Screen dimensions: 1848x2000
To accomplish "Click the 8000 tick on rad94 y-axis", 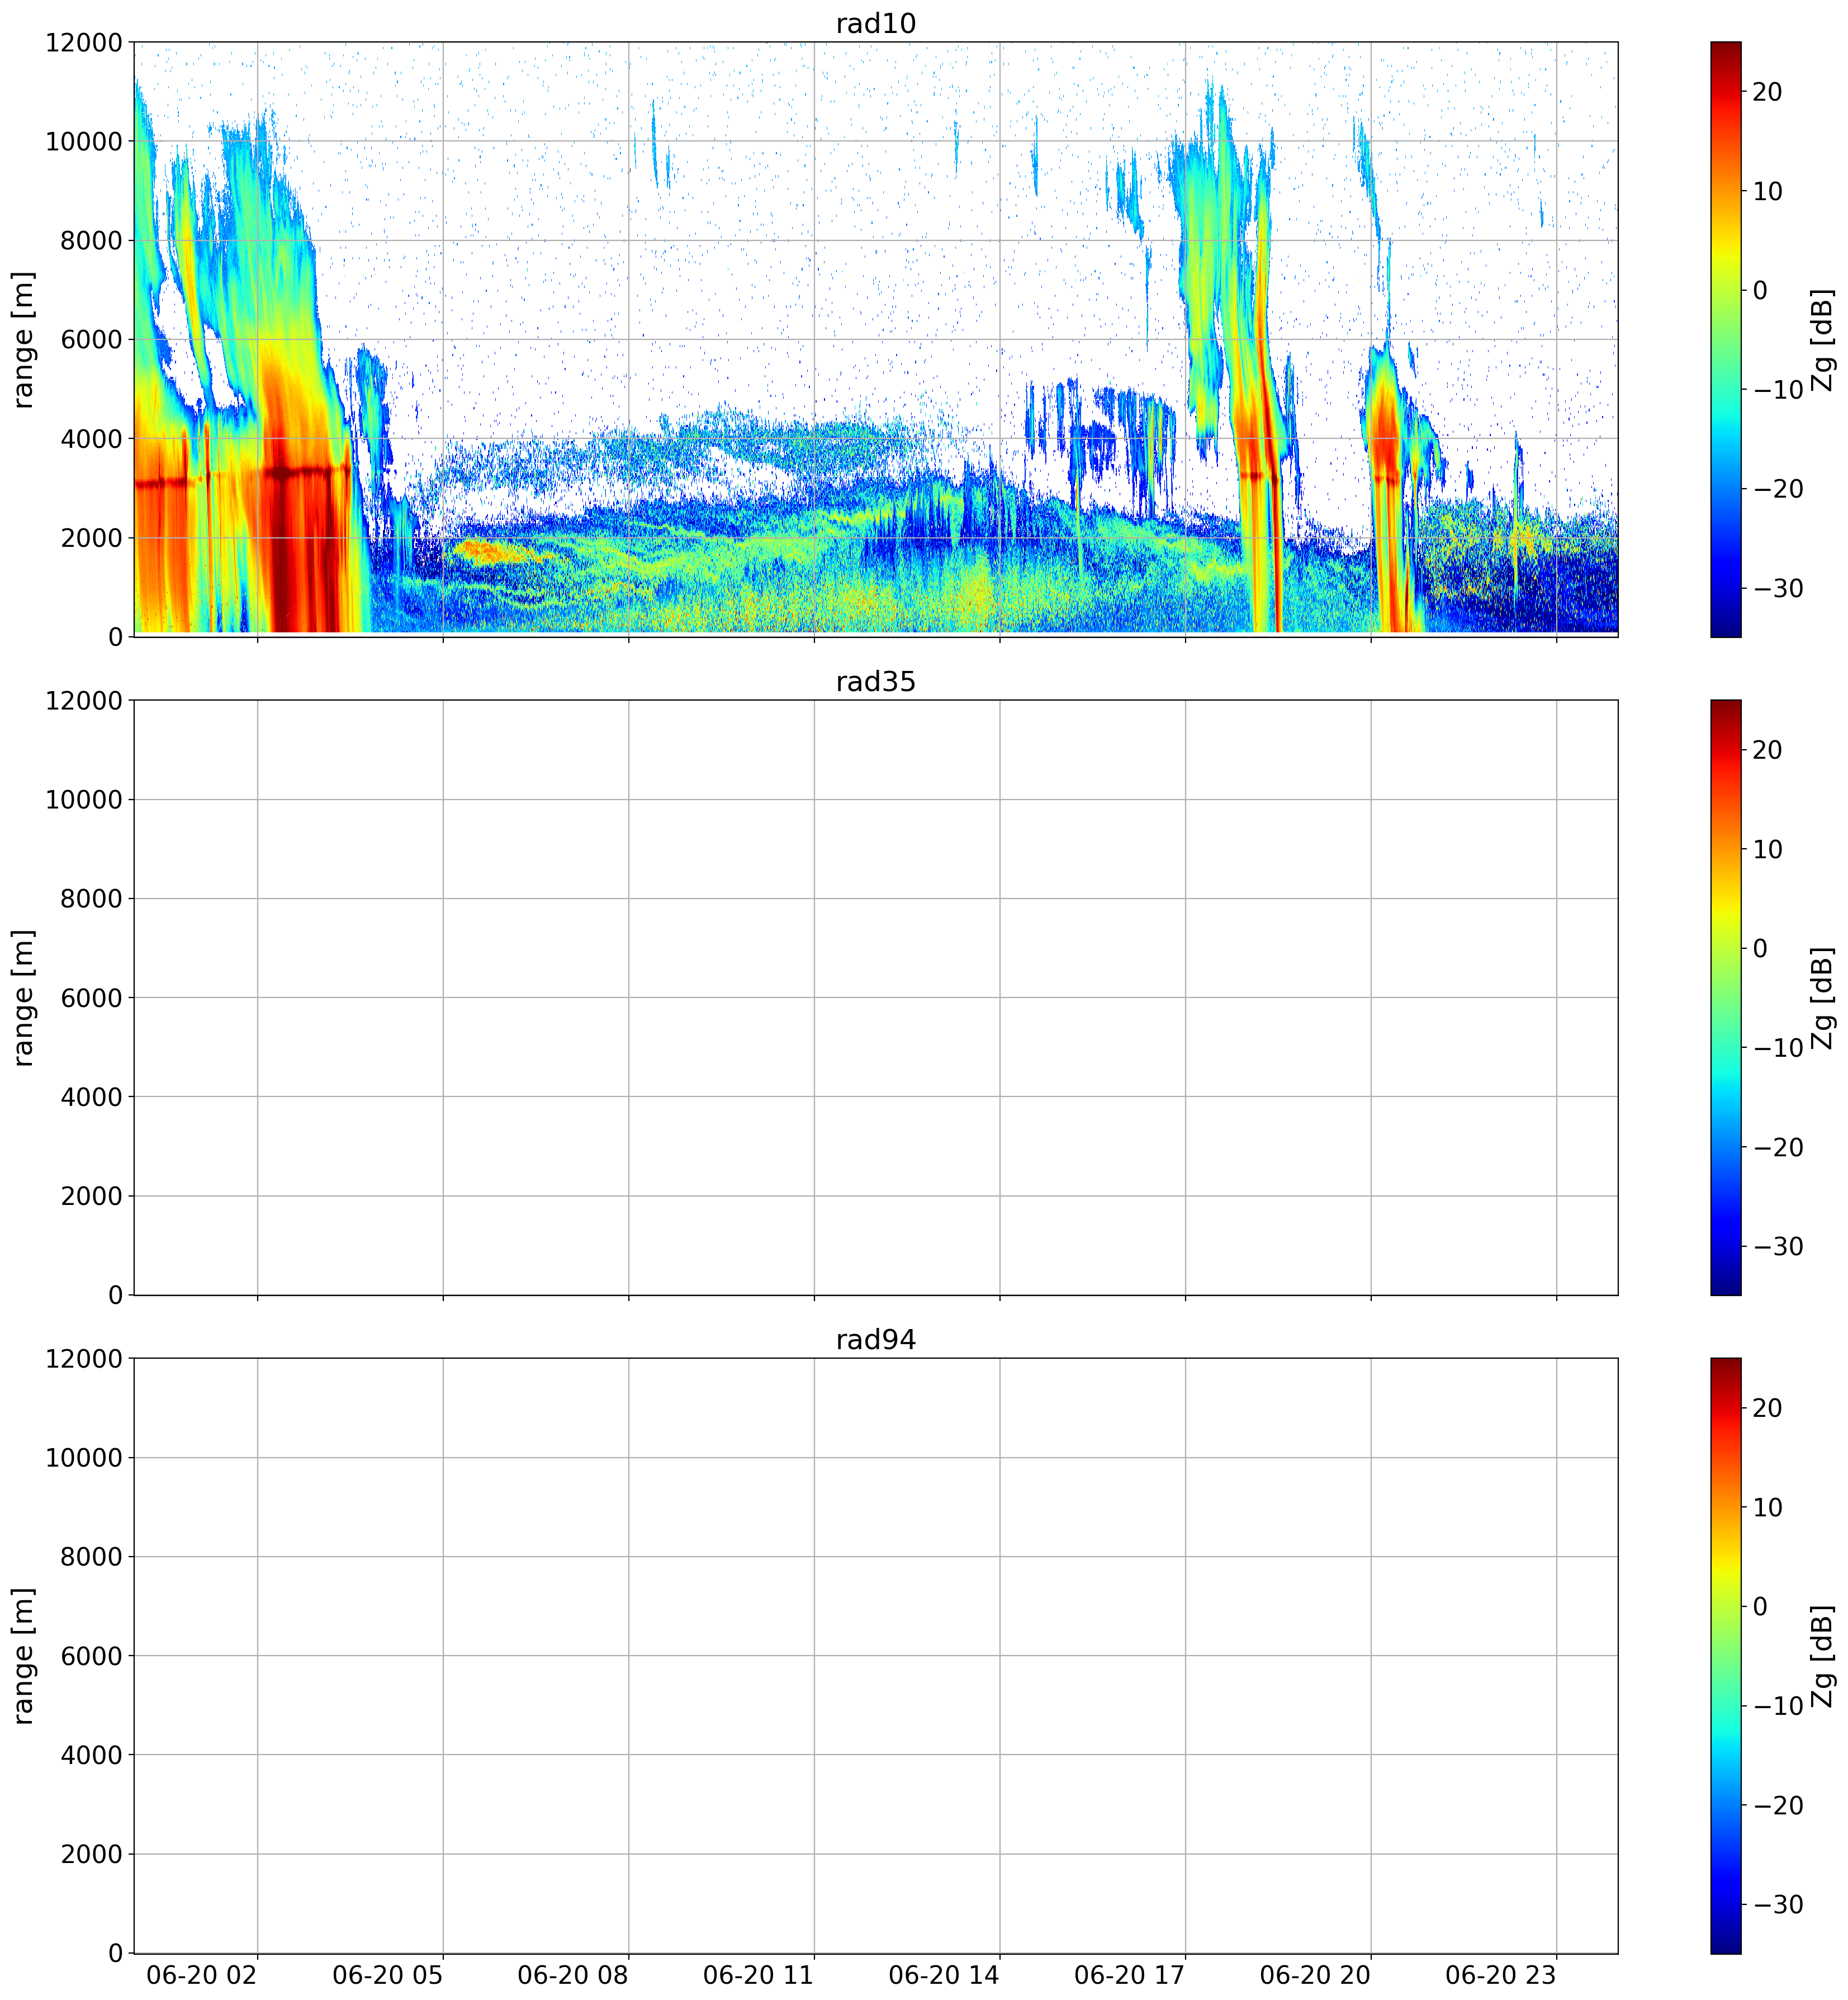I will pyautogui.click(x=91, y=1557).
